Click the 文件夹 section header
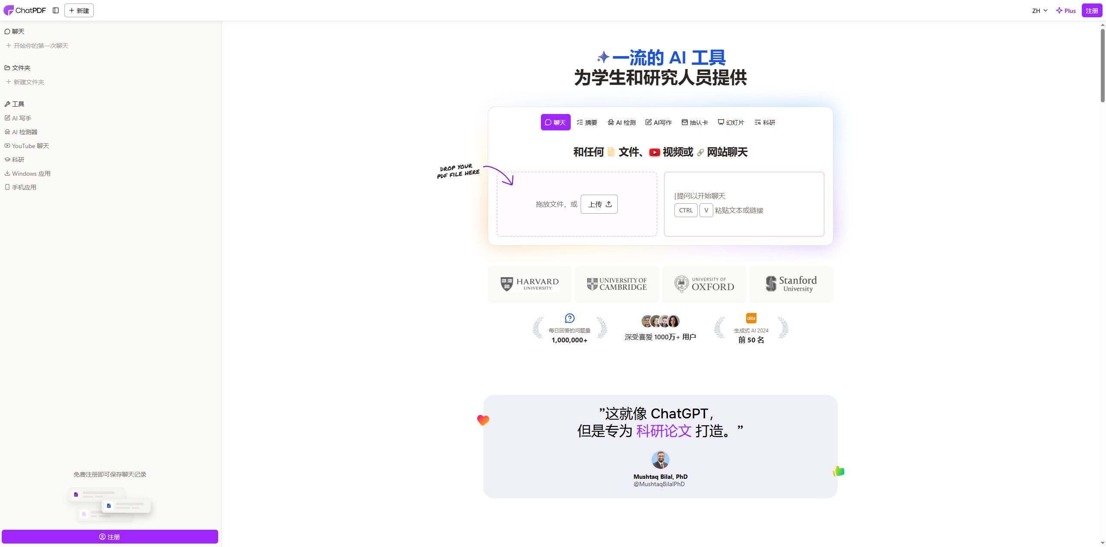 point(18,68)
